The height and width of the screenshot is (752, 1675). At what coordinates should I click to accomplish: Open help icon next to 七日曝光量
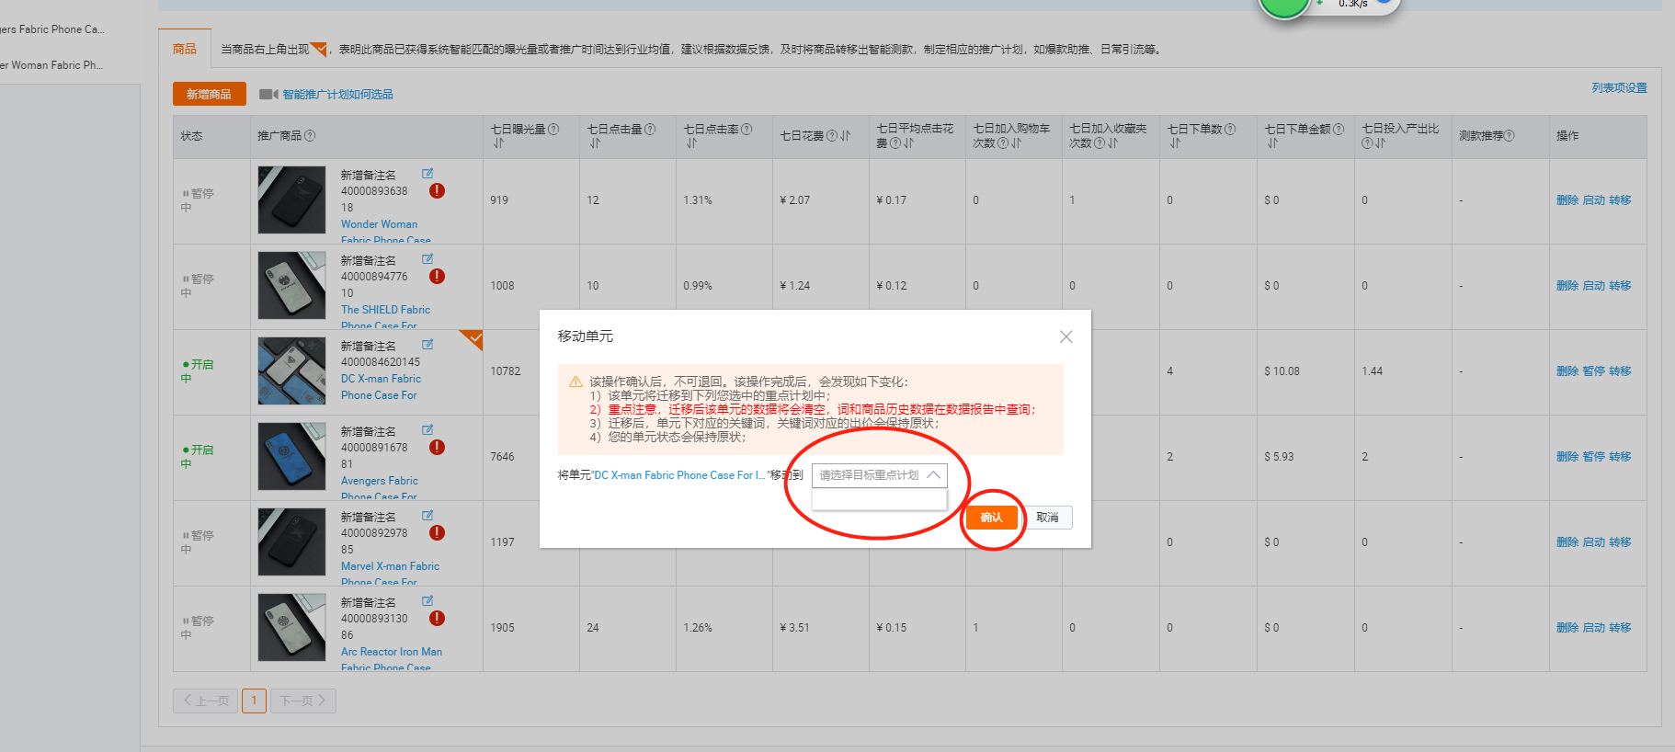tap(553, 129)
